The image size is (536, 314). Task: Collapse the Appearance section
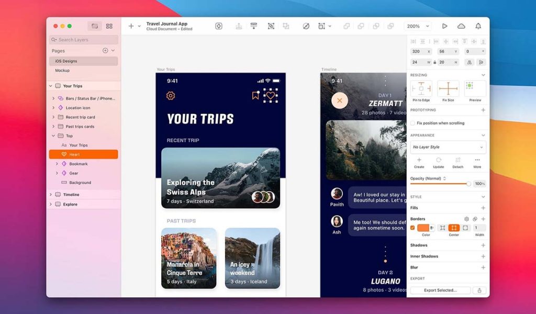(483, 136)
